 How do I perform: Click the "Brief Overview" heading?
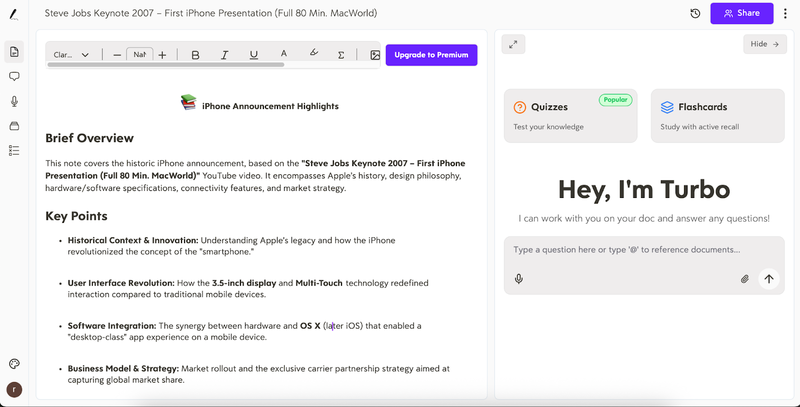(89, 138)
